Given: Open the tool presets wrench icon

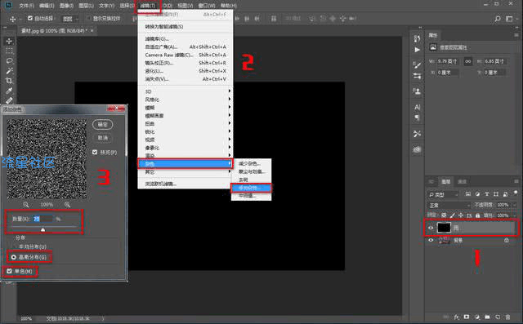Looking at the screenshot, I should [417, 134].
